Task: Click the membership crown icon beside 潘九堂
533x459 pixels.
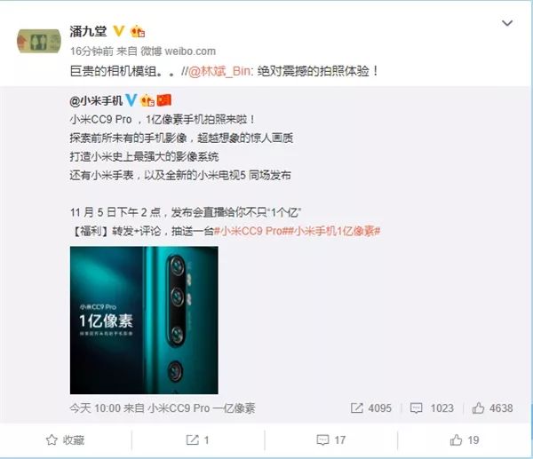Action: [x=138, y=32]
